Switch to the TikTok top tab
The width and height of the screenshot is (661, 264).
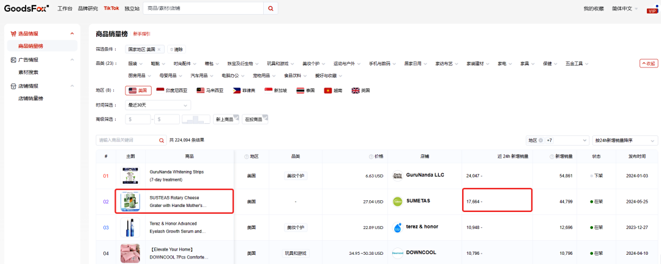tap(111, 9)
